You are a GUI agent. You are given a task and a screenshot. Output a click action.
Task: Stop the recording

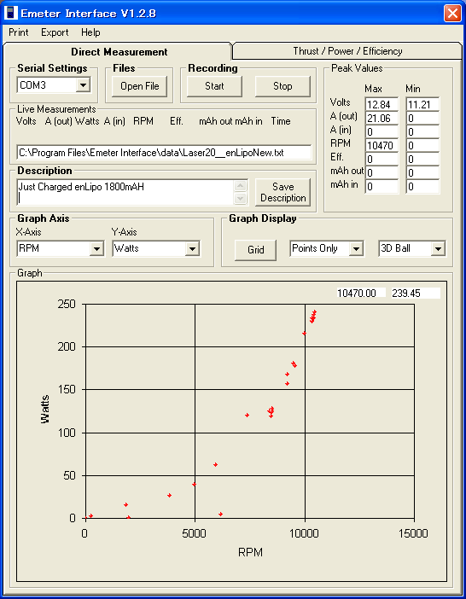click(283, 86)
